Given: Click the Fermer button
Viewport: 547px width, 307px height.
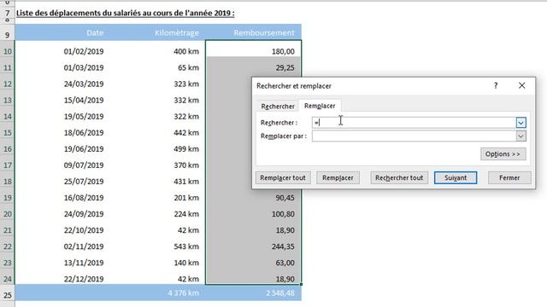Looking at the screenshot, I should tap(509, 177).
